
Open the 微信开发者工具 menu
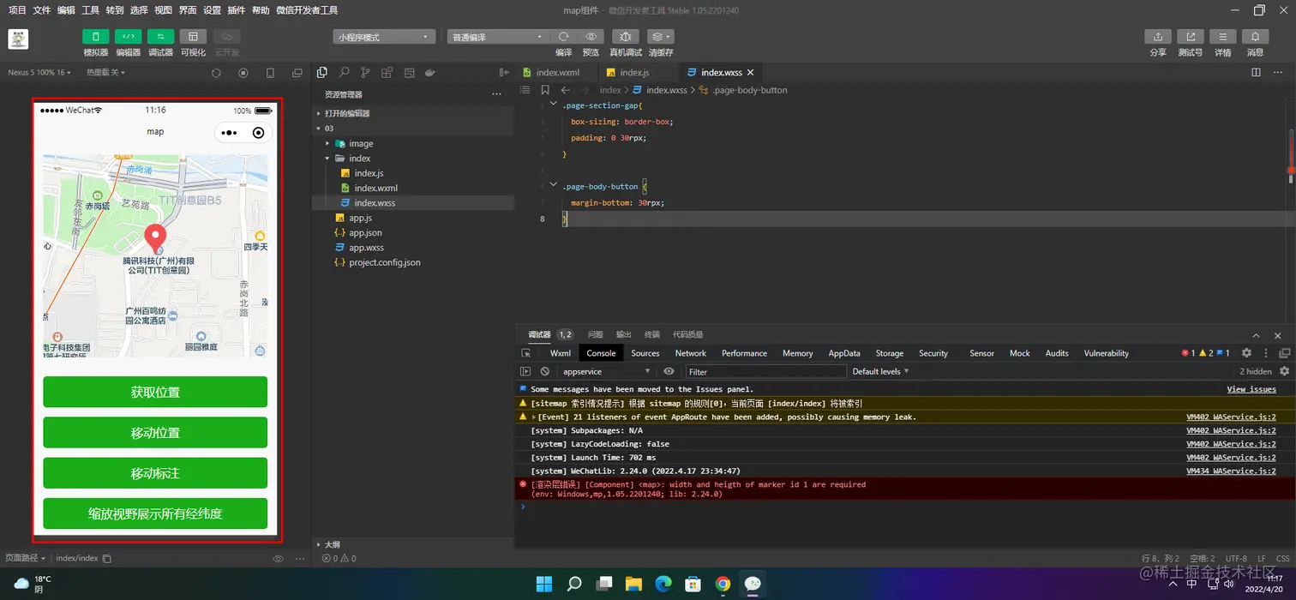coord(307,10)
